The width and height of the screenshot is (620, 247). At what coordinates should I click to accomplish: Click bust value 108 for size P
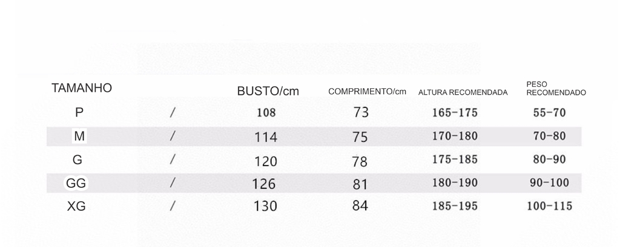point(266,113)
